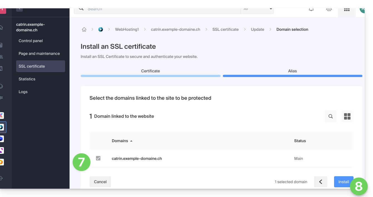Open Control panel in the sidebar
This screenshot has height=197, width=373.
31,41
